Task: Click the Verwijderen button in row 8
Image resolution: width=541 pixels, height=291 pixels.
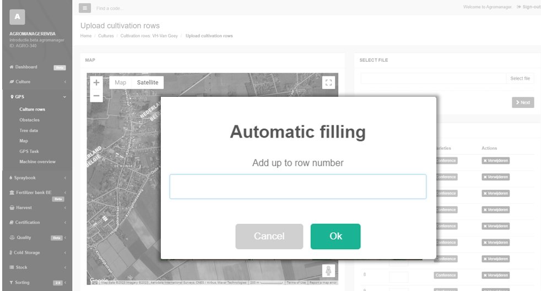Action: pyautogui.click(x=495, y=275)
